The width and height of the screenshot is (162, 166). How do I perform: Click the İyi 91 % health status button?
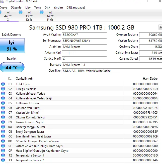coord(12,46)
